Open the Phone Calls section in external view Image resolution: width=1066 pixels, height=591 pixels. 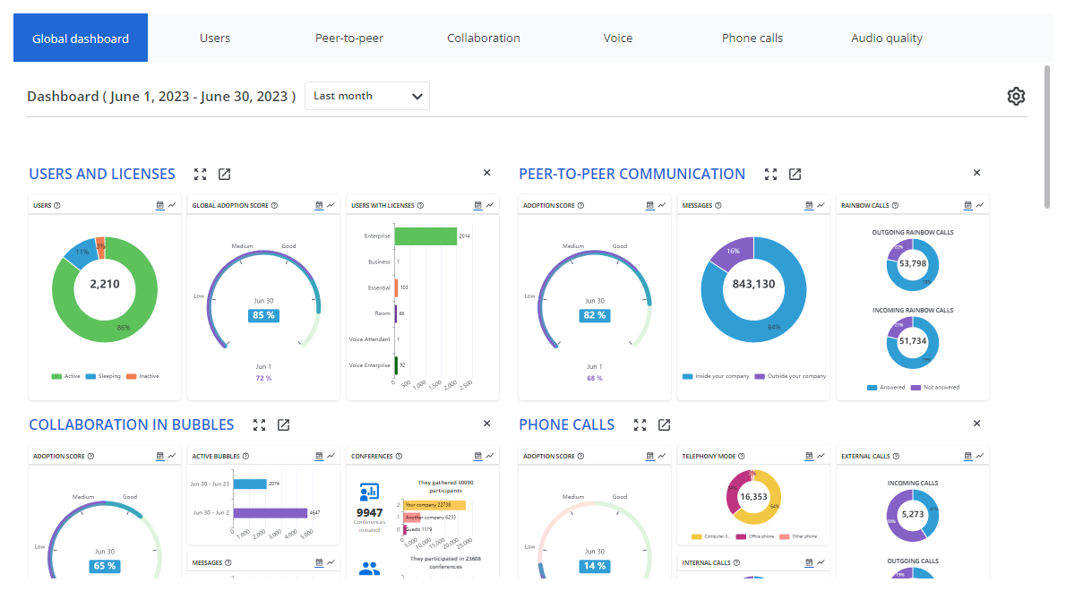(664, 425)
